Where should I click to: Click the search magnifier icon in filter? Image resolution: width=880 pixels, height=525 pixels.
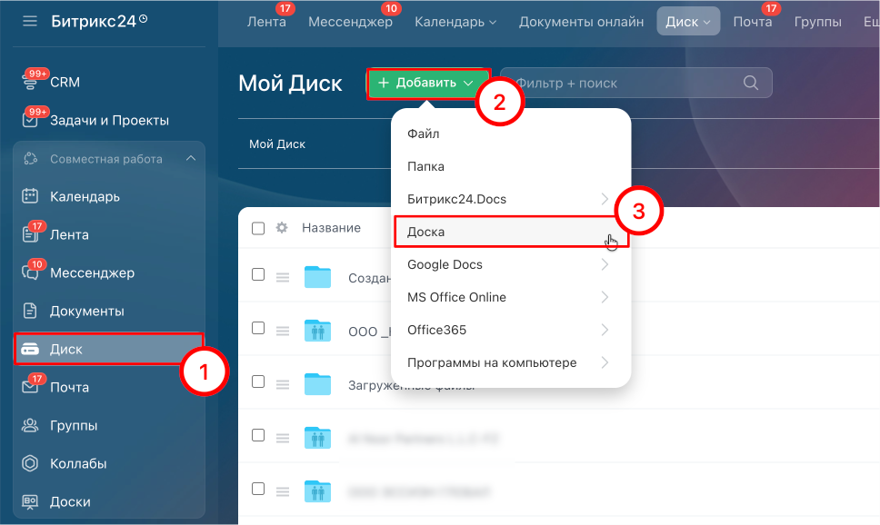751,83
